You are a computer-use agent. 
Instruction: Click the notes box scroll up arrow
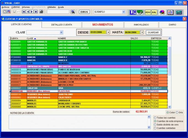pos(149,117)
